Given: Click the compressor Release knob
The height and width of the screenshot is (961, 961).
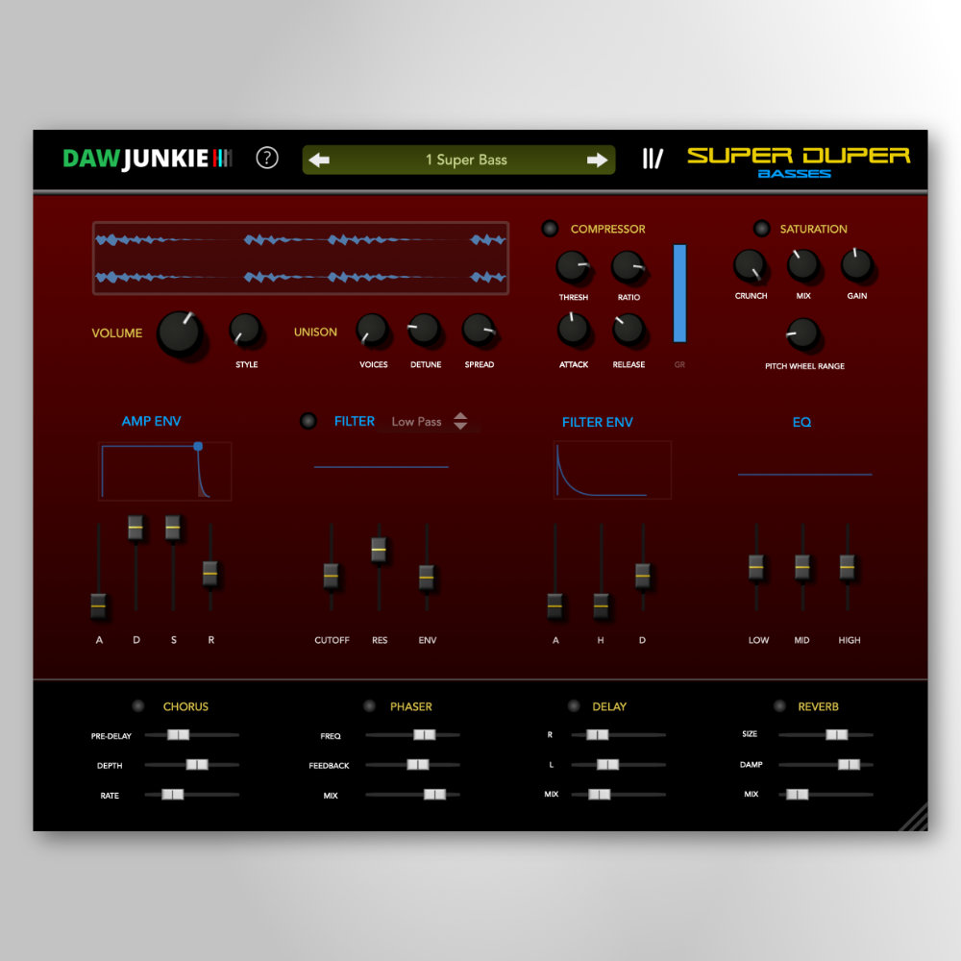Looking at the screenshot, I should click(x=628, y=329).
